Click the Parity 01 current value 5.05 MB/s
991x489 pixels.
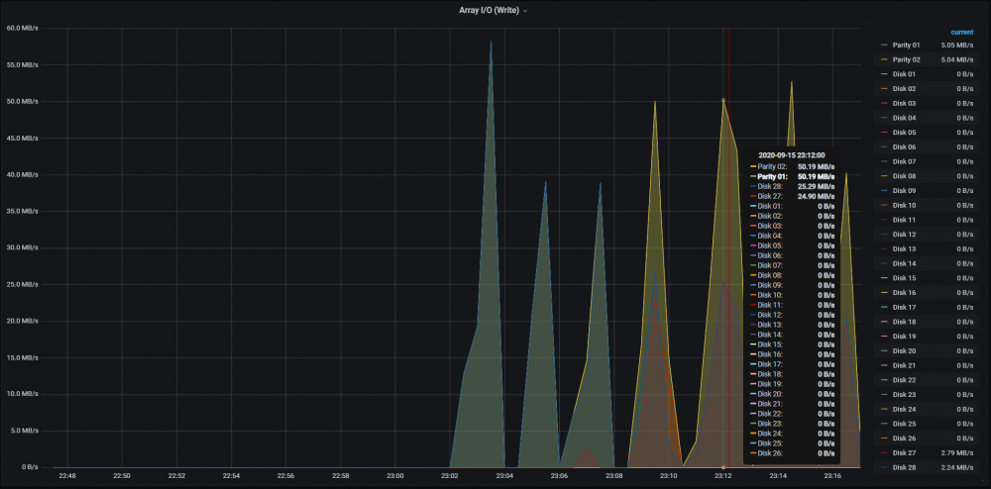coord(957,46)
